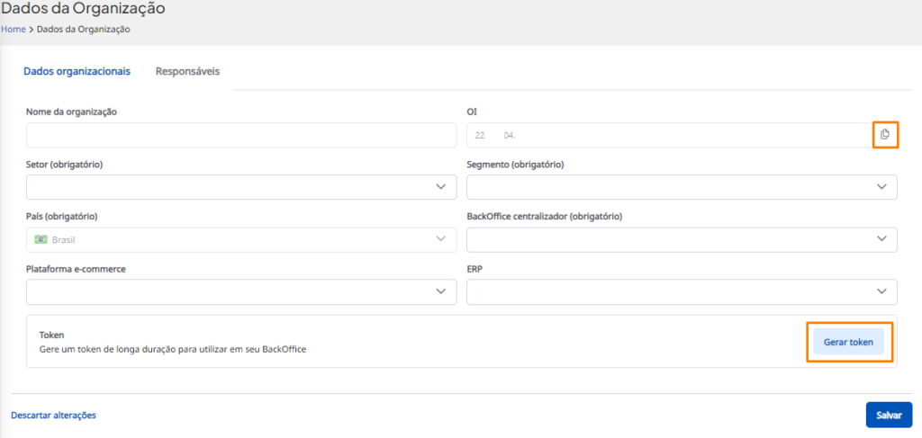The width and height of the screenshot is (922, 438).
Task: Click the Gerar token button
Action: (848, 342)
